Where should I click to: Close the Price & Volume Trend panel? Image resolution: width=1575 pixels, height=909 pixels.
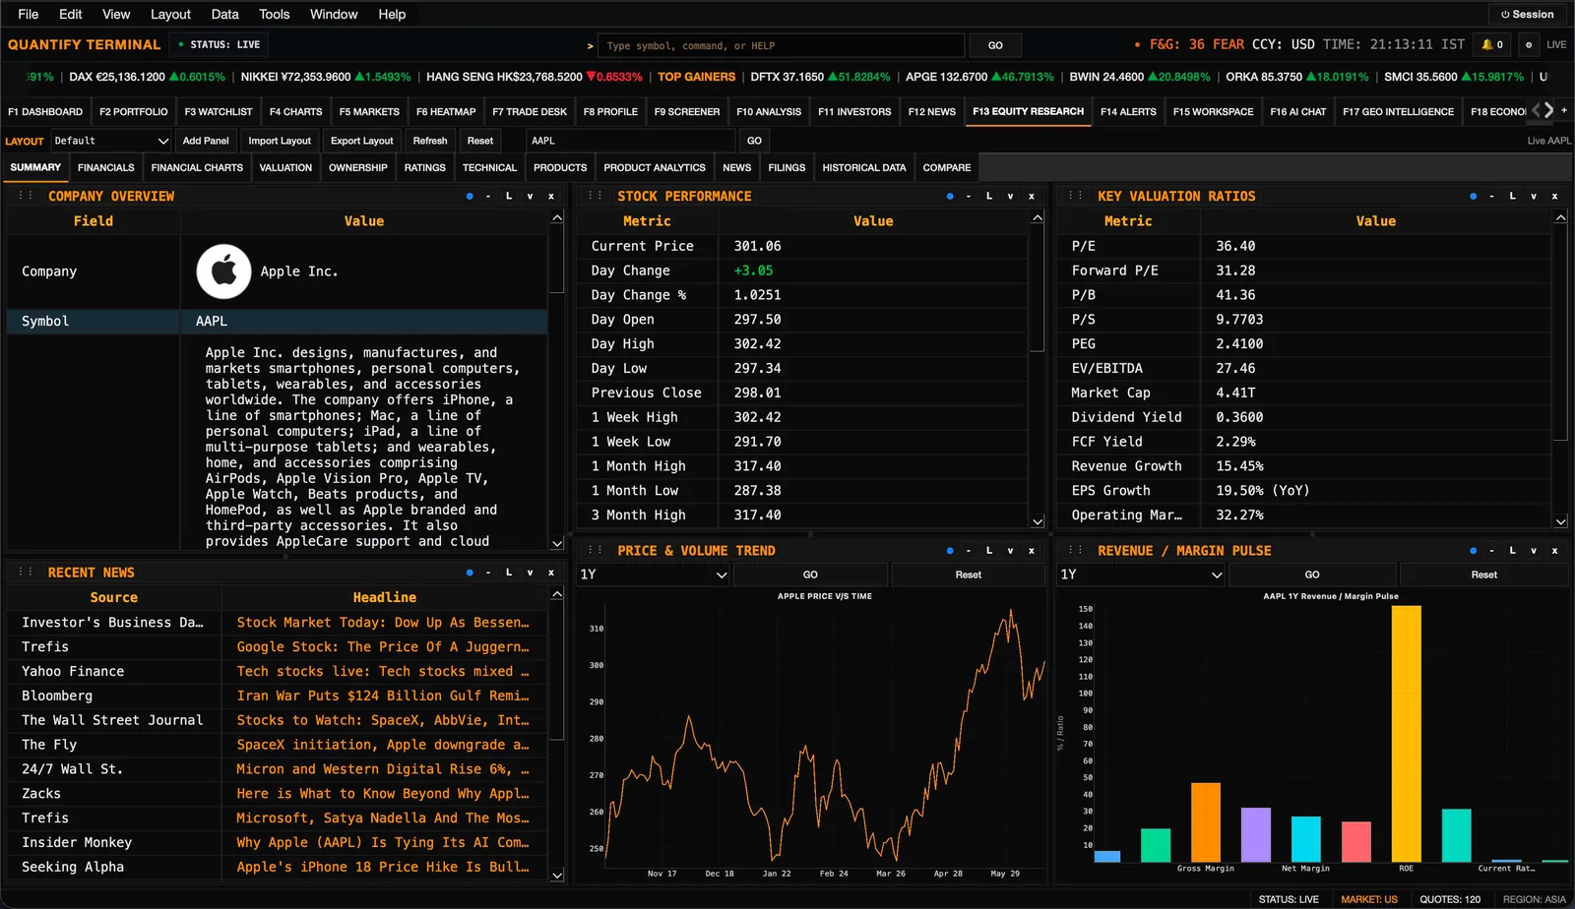1032,550
